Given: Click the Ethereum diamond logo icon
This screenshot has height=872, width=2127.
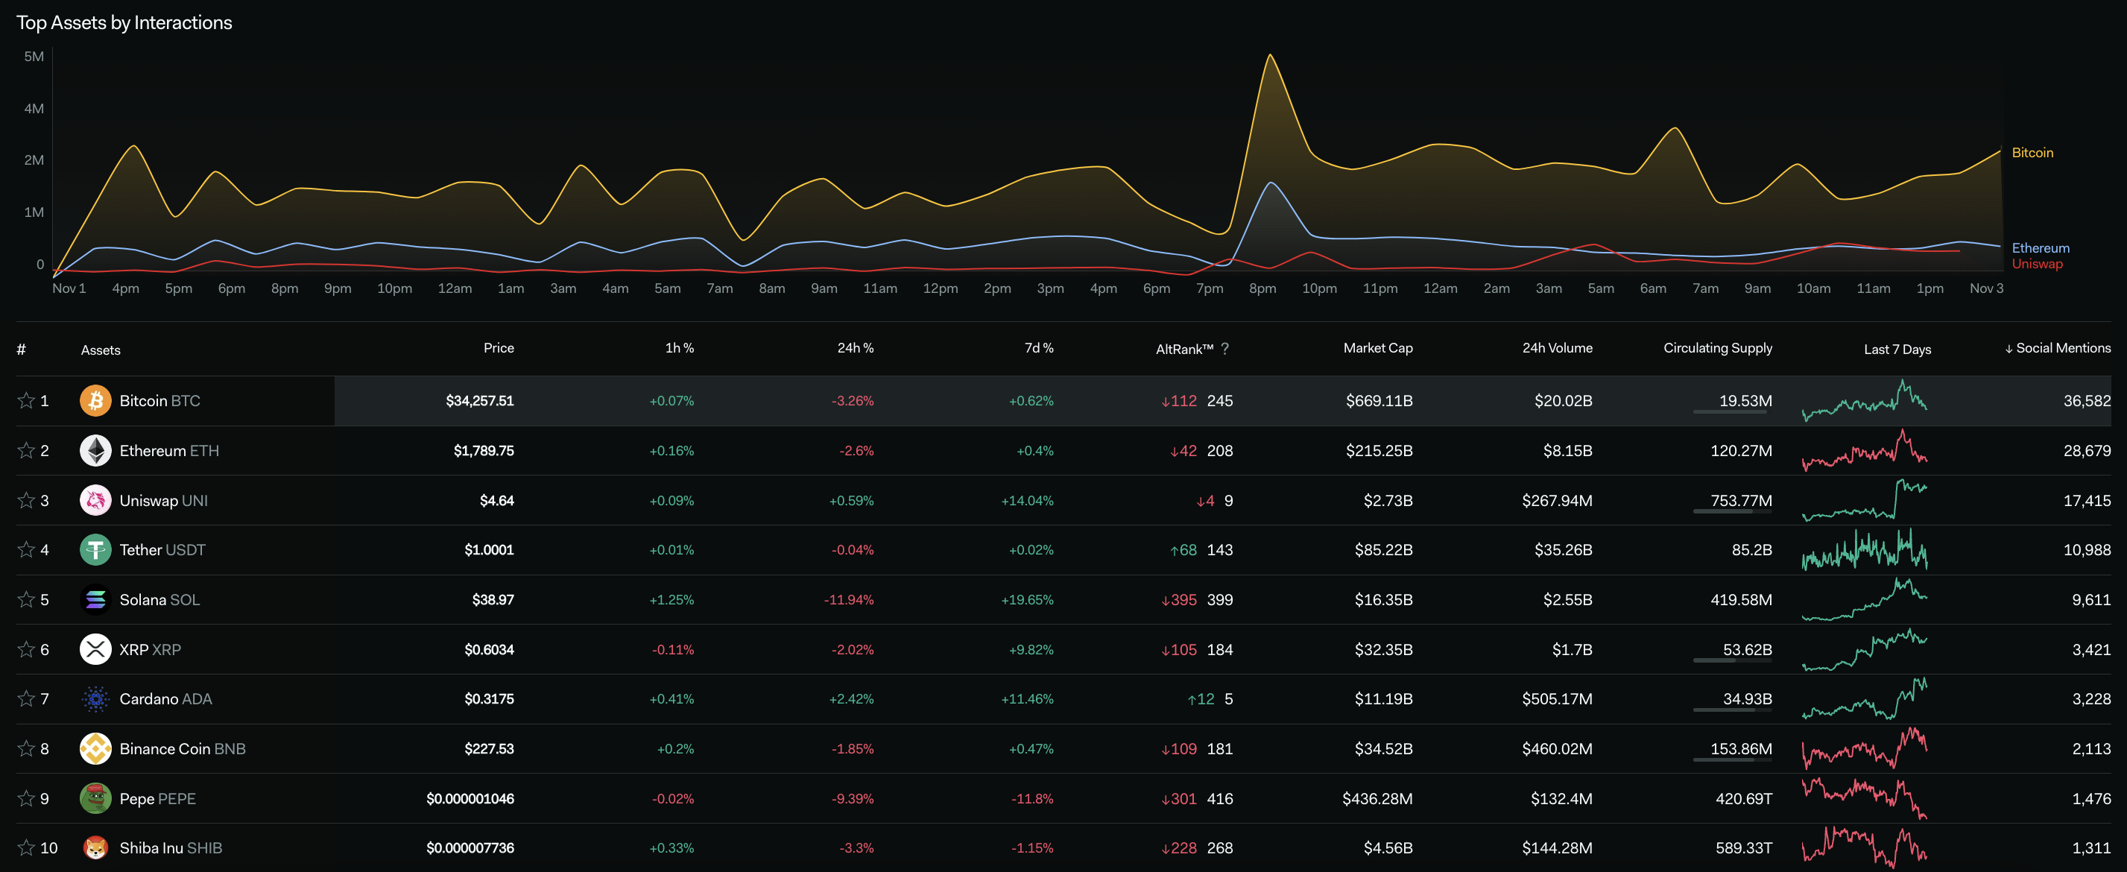Looking at the screenshot, I should [96, 451].
